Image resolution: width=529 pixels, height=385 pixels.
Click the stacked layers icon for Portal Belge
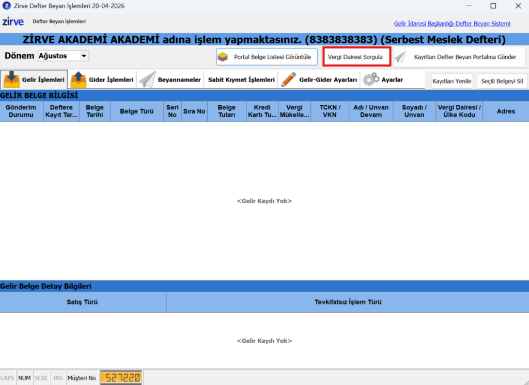223,57
